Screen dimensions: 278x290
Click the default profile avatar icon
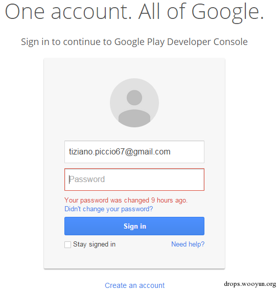134,103
